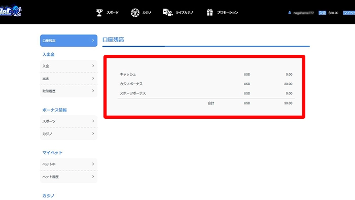Click the マイベット header button
355x200 pixels.
point(349,13)
